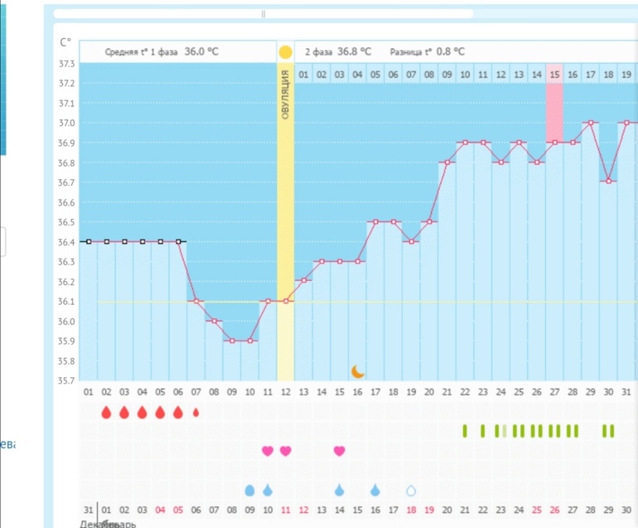
Task: Click the yellow ovulation sun icon
Action: 285,52
